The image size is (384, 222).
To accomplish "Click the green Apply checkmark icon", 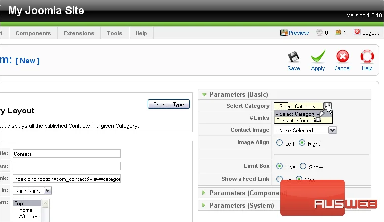I will click(x=318, y=56).
